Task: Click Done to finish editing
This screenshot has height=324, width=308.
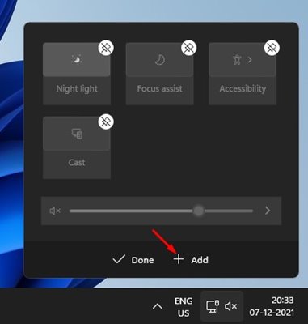Action: (133, 260)
